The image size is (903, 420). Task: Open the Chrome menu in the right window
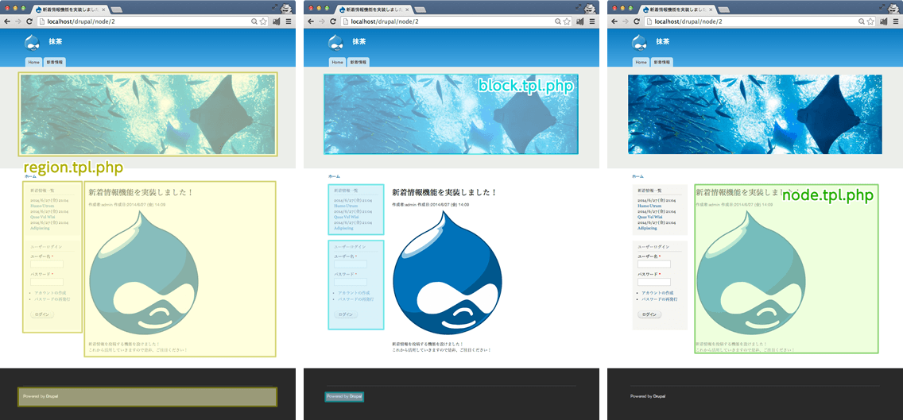click(897, 21)
